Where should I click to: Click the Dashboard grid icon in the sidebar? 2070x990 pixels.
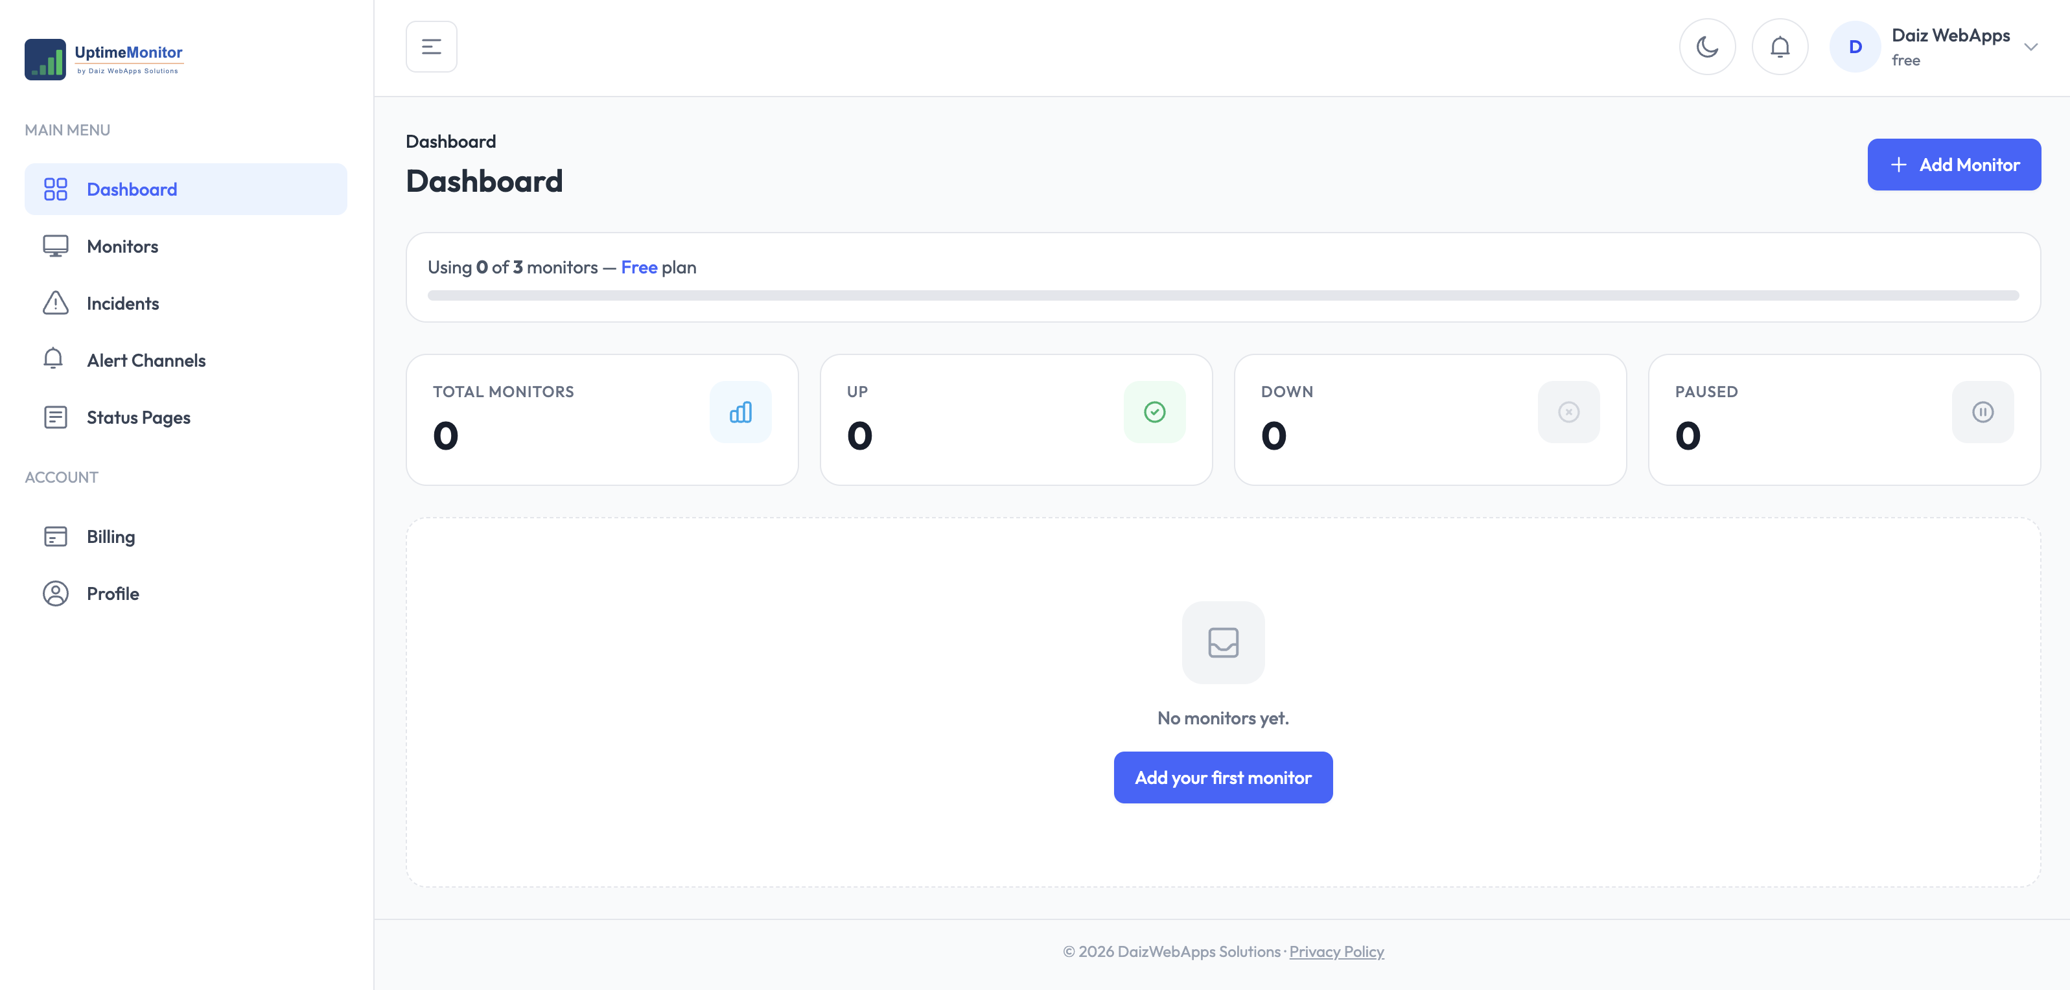[x=56, y=189]
